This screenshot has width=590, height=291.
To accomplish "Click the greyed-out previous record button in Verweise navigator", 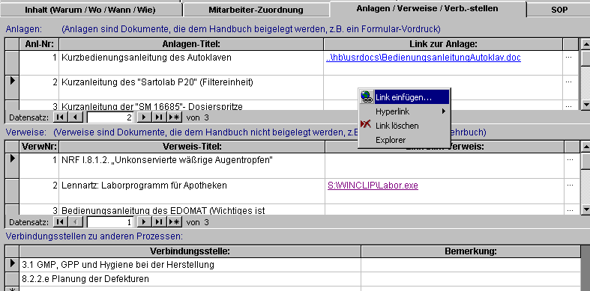I will tap(75, 222).
